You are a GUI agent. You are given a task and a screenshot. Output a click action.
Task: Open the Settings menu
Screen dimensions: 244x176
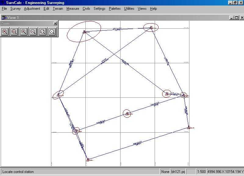coord(99,9)
